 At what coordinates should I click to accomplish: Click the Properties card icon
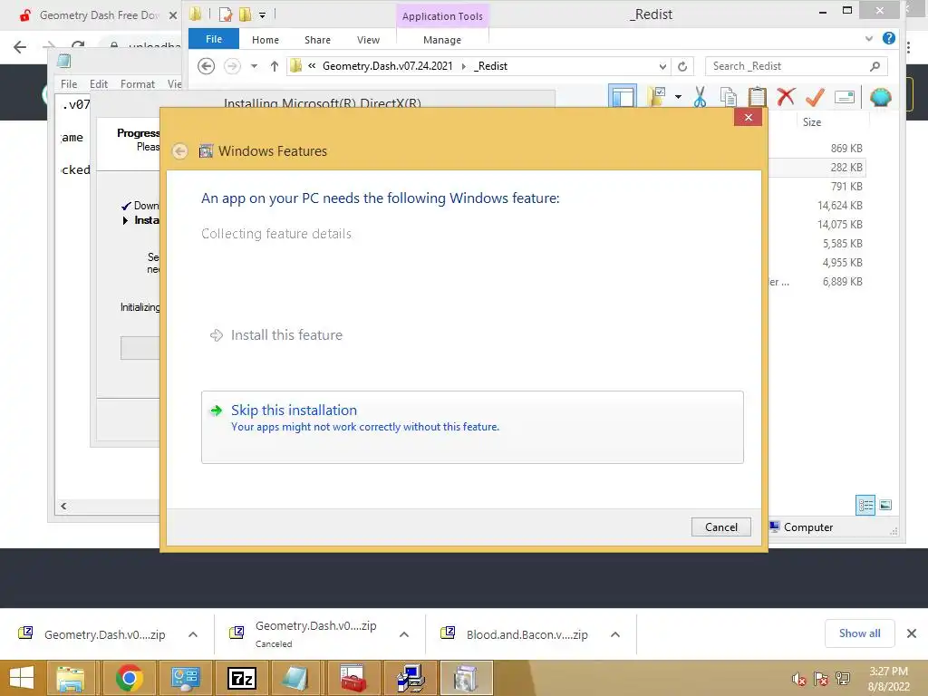click(845, 96)
